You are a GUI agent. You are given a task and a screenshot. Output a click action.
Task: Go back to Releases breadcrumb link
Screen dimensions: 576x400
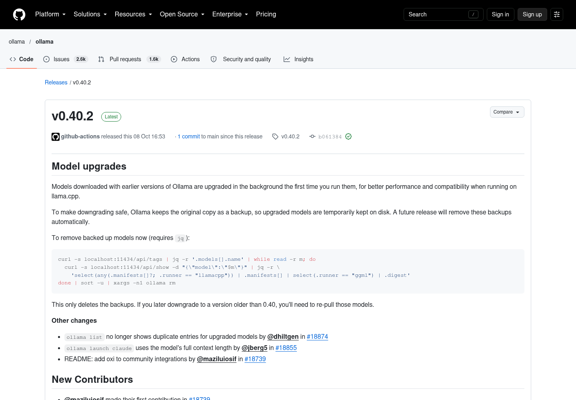[56, 82]
